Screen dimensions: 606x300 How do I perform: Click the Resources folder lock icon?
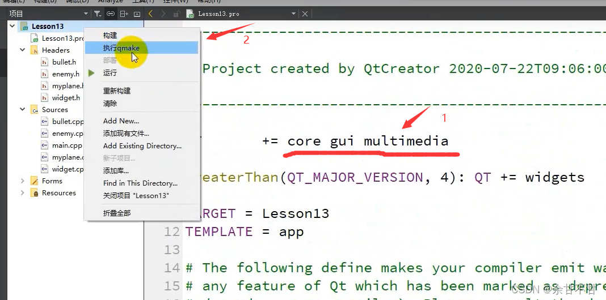35,193
